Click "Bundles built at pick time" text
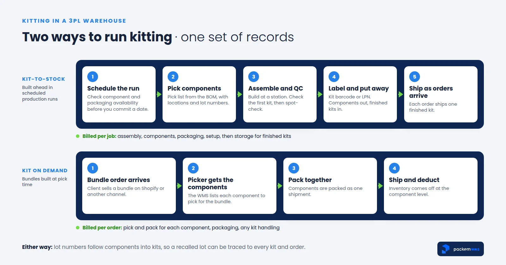 [45, 182]
